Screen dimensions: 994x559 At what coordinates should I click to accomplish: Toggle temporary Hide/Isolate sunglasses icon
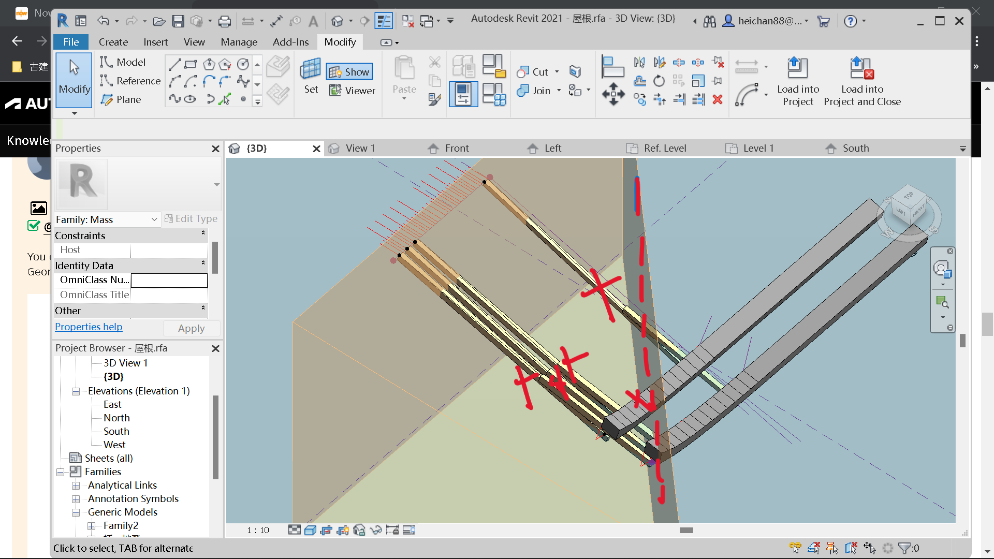(376, 530)
